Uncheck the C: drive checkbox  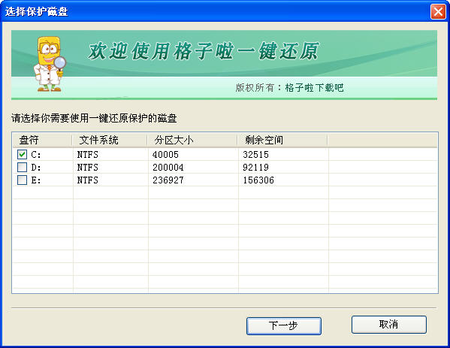22,155
